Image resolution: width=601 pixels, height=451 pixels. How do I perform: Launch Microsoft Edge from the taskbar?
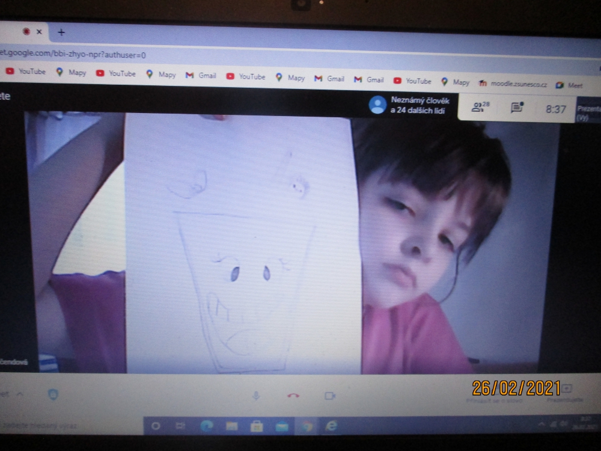[207, 426]
